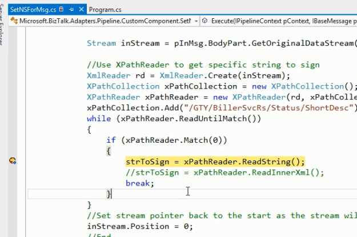This screenshot has height=237, width=357.
Task: Open the class navigation dropdown
Action: (x=196, y=21)
